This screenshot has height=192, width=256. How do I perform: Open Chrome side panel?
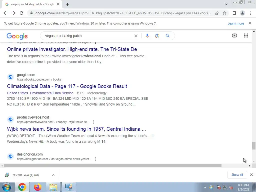pyautogui.click(x=234, y=13)
